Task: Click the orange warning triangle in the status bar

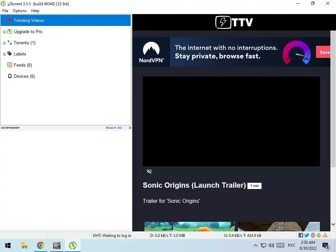Action: (x=325, y=235)
